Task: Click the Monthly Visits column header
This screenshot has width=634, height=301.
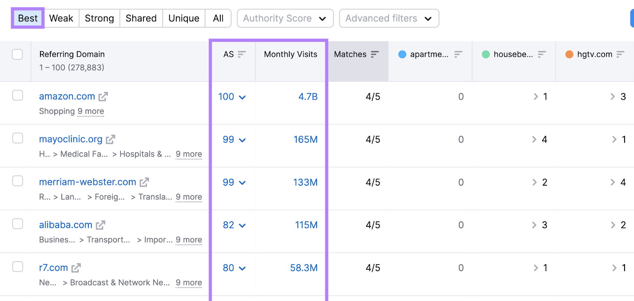Action: (291, 54)
